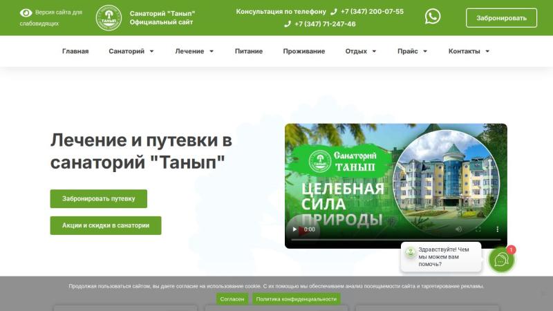The width and height of the screenshot is (553, 311).
Task: Open the visually impaired site version
Action: click(x=50, y=18)
